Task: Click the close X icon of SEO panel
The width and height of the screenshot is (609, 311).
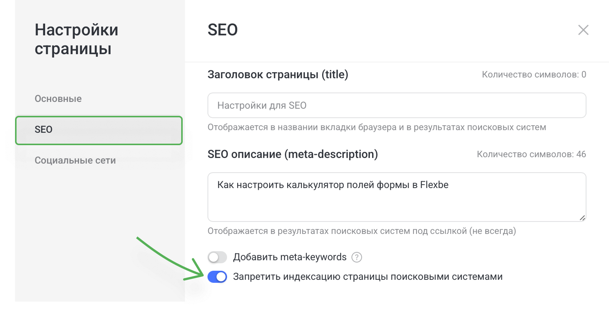Action: click(x=583, y=30)
